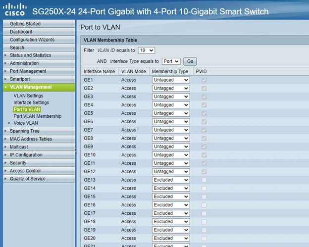The height and width of the screenshot is (247, 309).
Task: Expand the Multicast section
Action: 39,147
